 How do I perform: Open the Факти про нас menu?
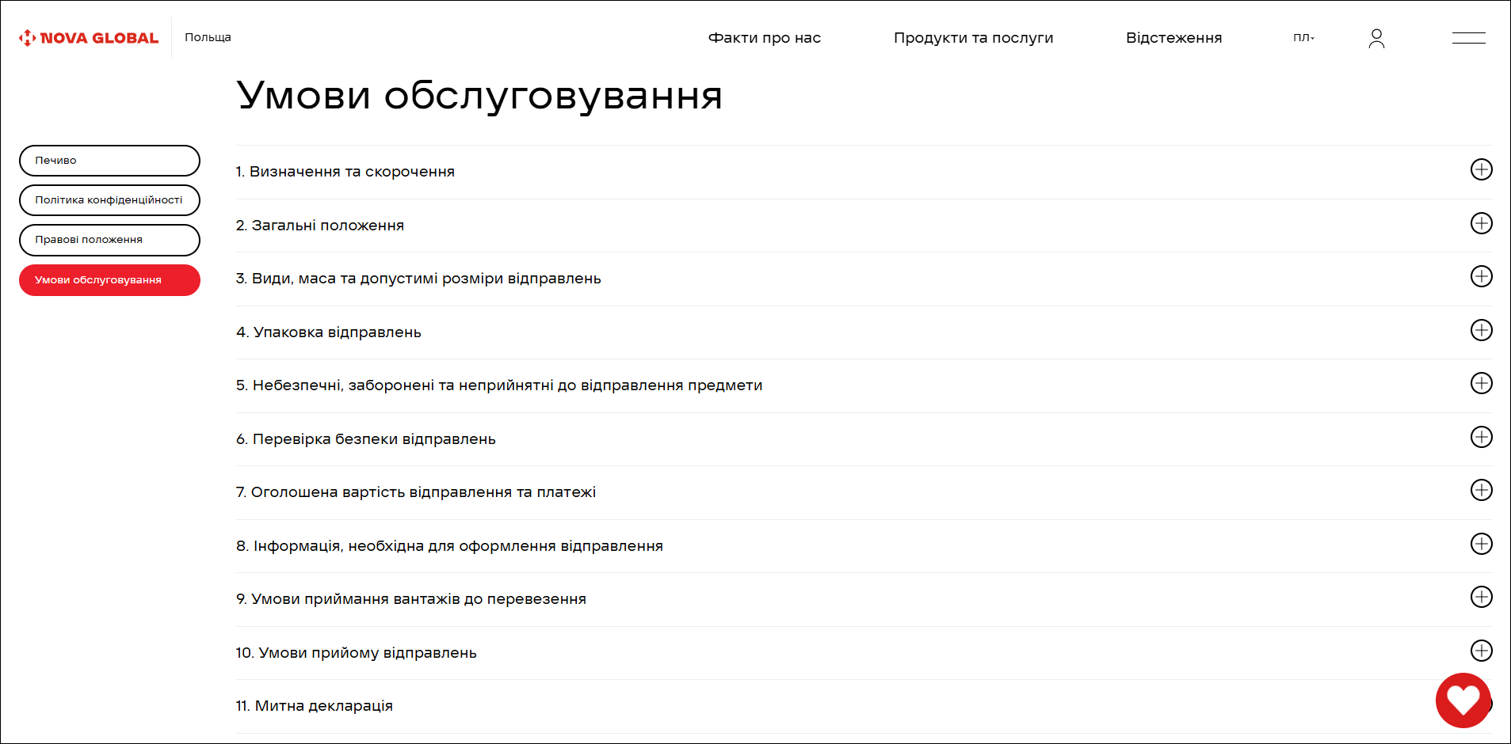tap(764, 38)
